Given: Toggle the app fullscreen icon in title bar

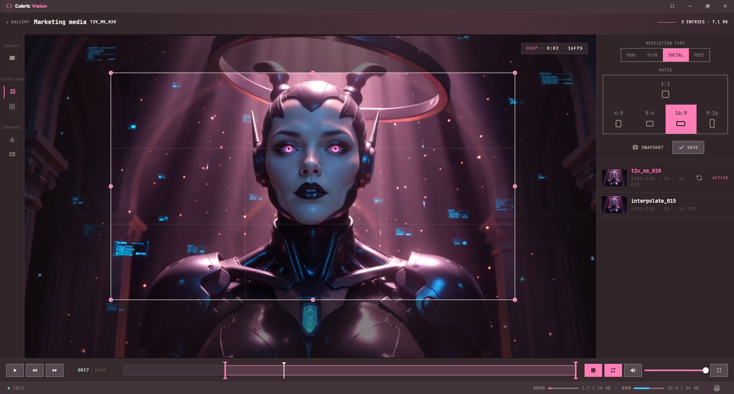Looking at the screenshot, I should (x=672, y=6).
